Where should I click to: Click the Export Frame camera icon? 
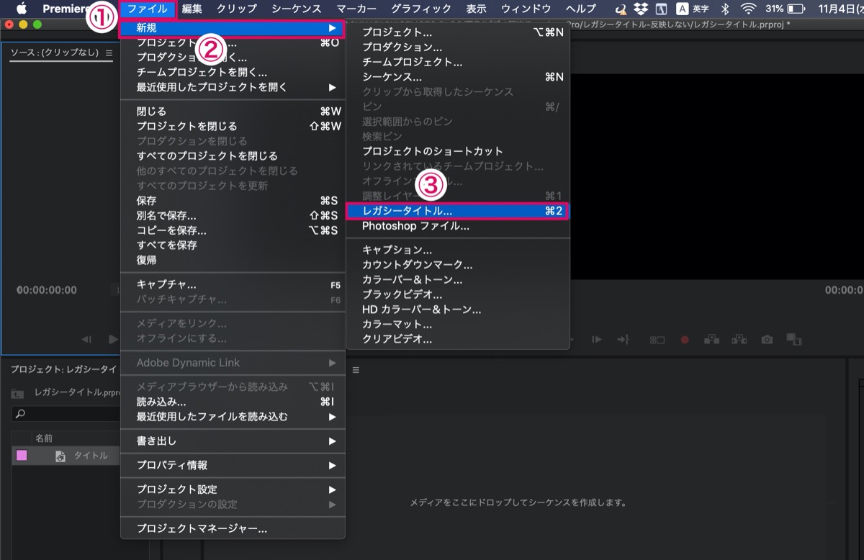(768, 339)
